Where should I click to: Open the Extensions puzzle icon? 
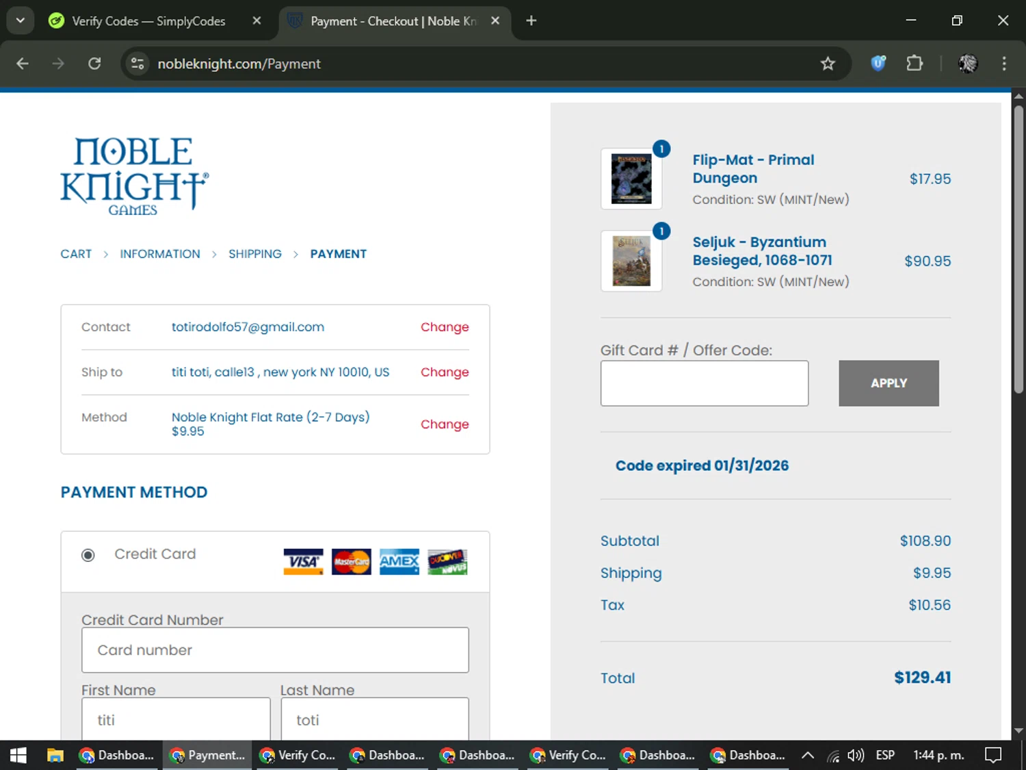915,64
